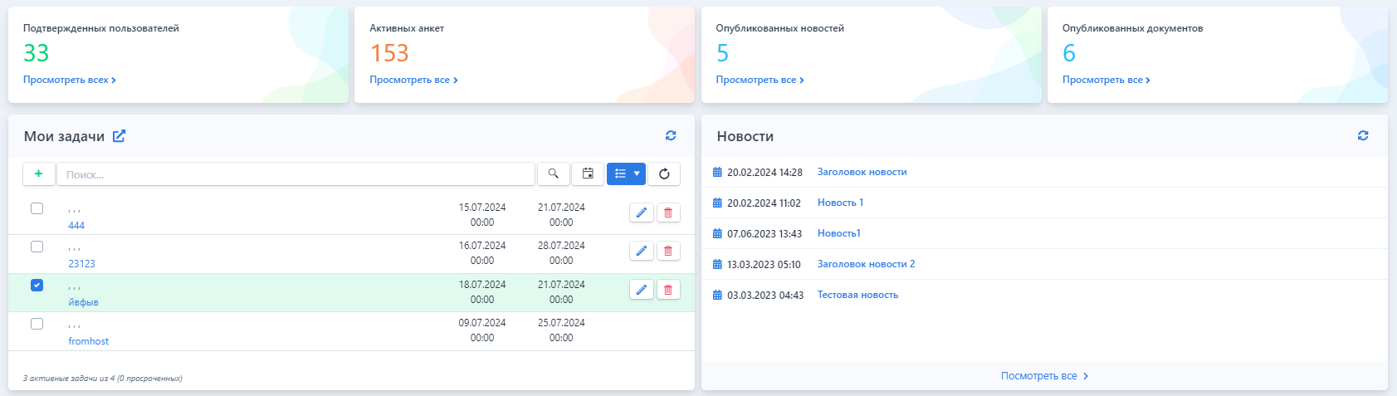Delete task 23123 with trash icon
This screenshot has height=396, width=1397.
click(668, 251)
